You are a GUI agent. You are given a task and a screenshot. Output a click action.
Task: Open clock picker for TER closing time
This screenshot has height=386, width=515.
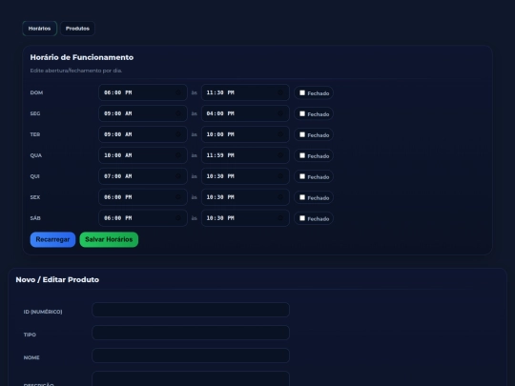point(280,134)
